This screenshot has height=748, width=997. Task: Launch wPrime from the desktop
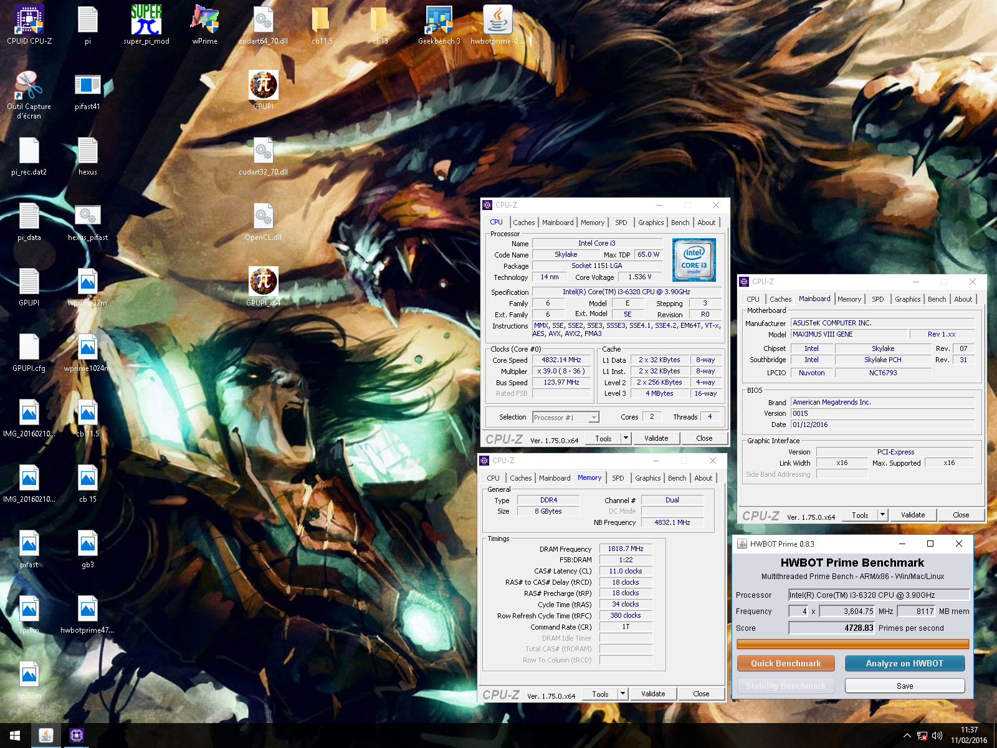coord(205,25)
